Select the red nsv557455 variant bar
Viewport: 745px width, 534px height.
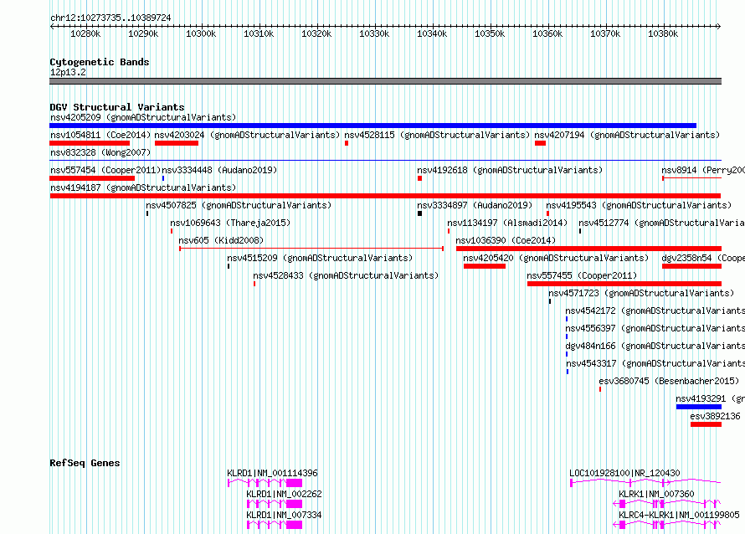click(624, 284)
